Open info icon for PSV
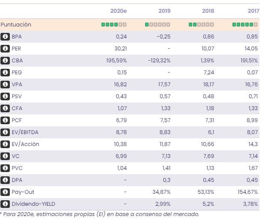The width and height of the screenshot is (265, 222). click(x=6, y=96)
